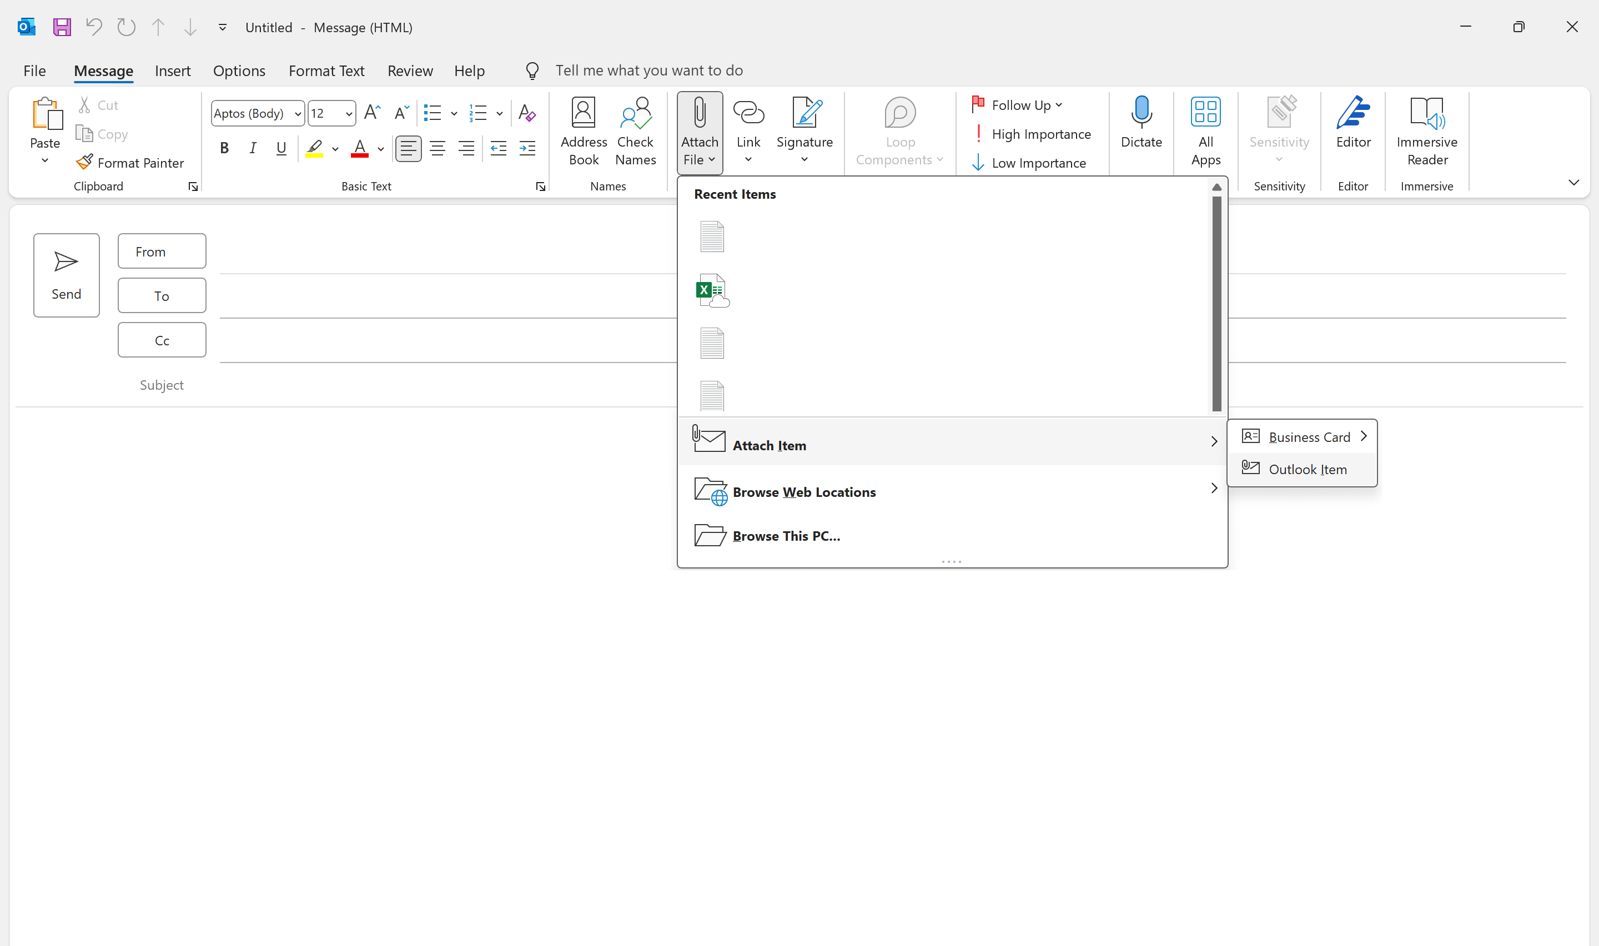Toggle Italic formatting
Viewport: 1599px width, 946px height.
(253, 148)
